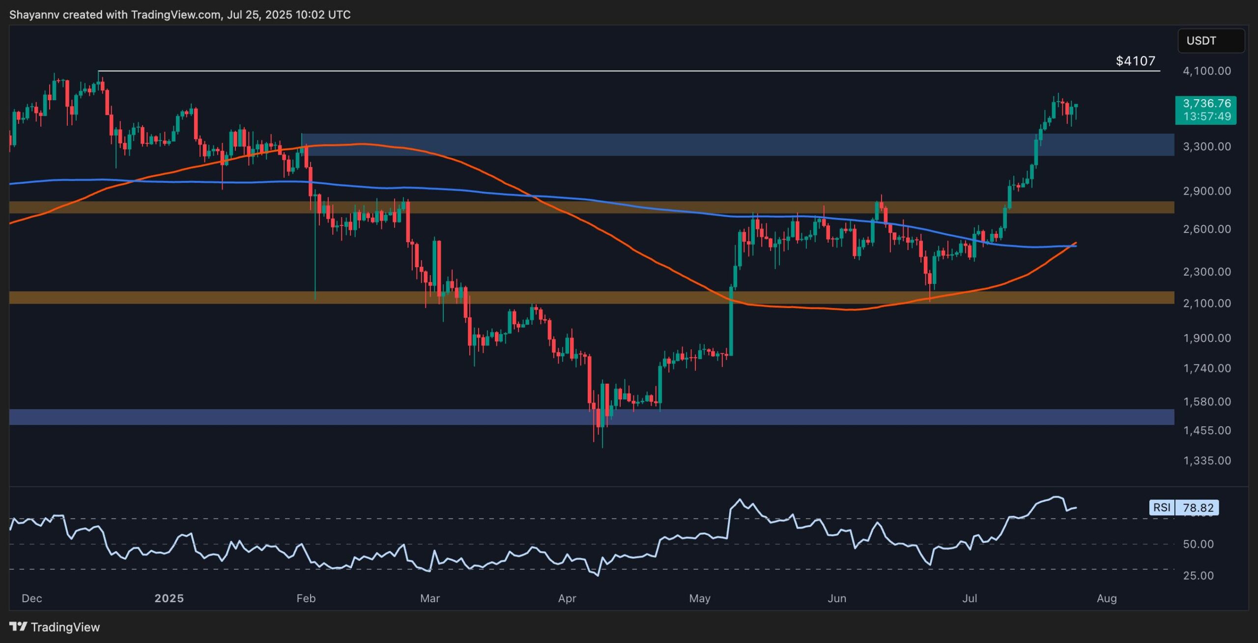Select the RSI indicator label
Screen dimensions: 1258x643
(1162, 507)
